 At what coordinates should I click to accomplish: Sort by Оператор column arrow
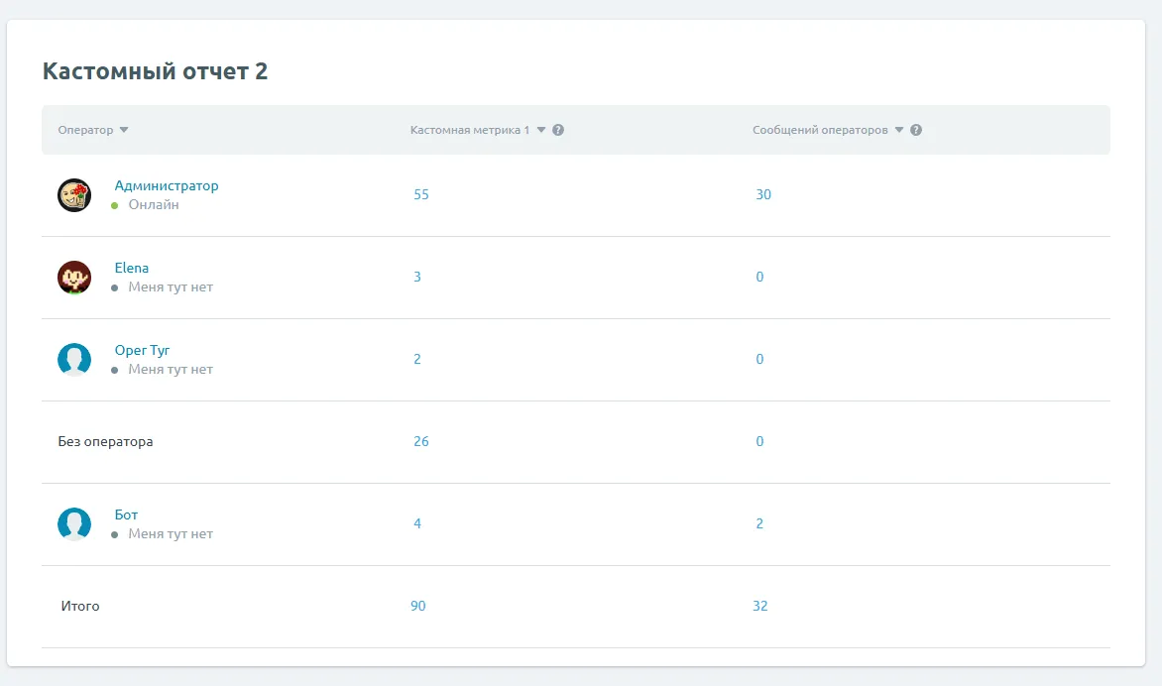pyautogui.click(x=124, y=130)
